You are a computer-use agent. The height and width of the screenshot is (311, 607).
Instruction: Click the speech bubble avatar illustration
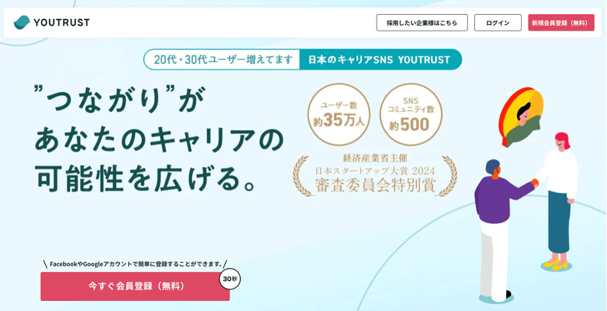click(521, 116)
